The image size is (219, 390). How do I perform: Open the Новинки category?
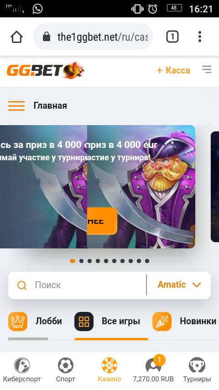click(184, 321)
